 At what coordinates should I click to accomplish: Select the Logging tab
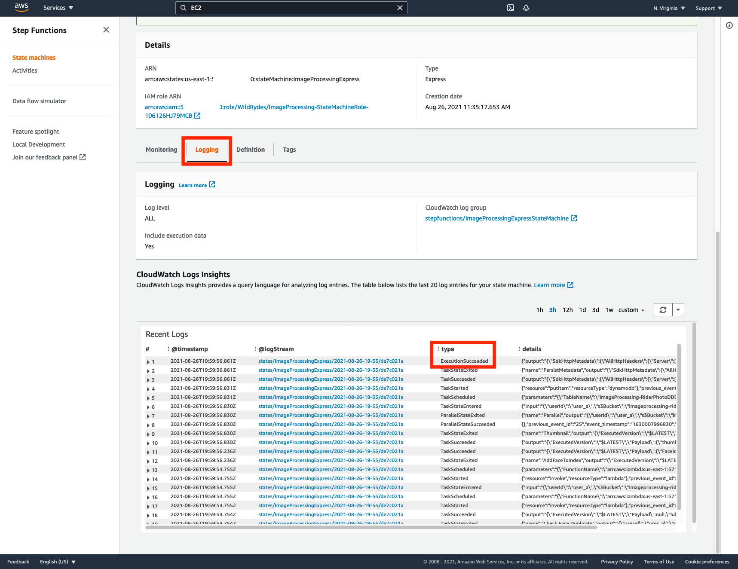pos(207,150)
